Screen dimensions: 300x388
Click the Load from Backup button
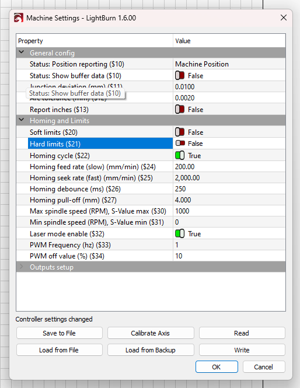[x=151, y=350]
